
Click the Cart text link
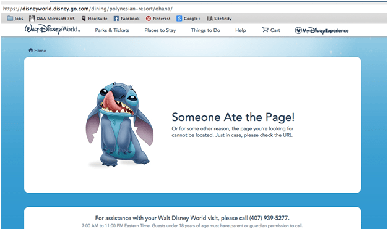pyautogui.click(x=275, y=30)
